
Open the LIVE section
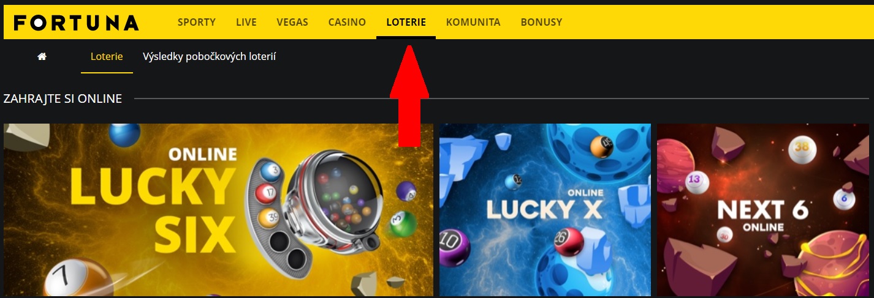[246, 22]
